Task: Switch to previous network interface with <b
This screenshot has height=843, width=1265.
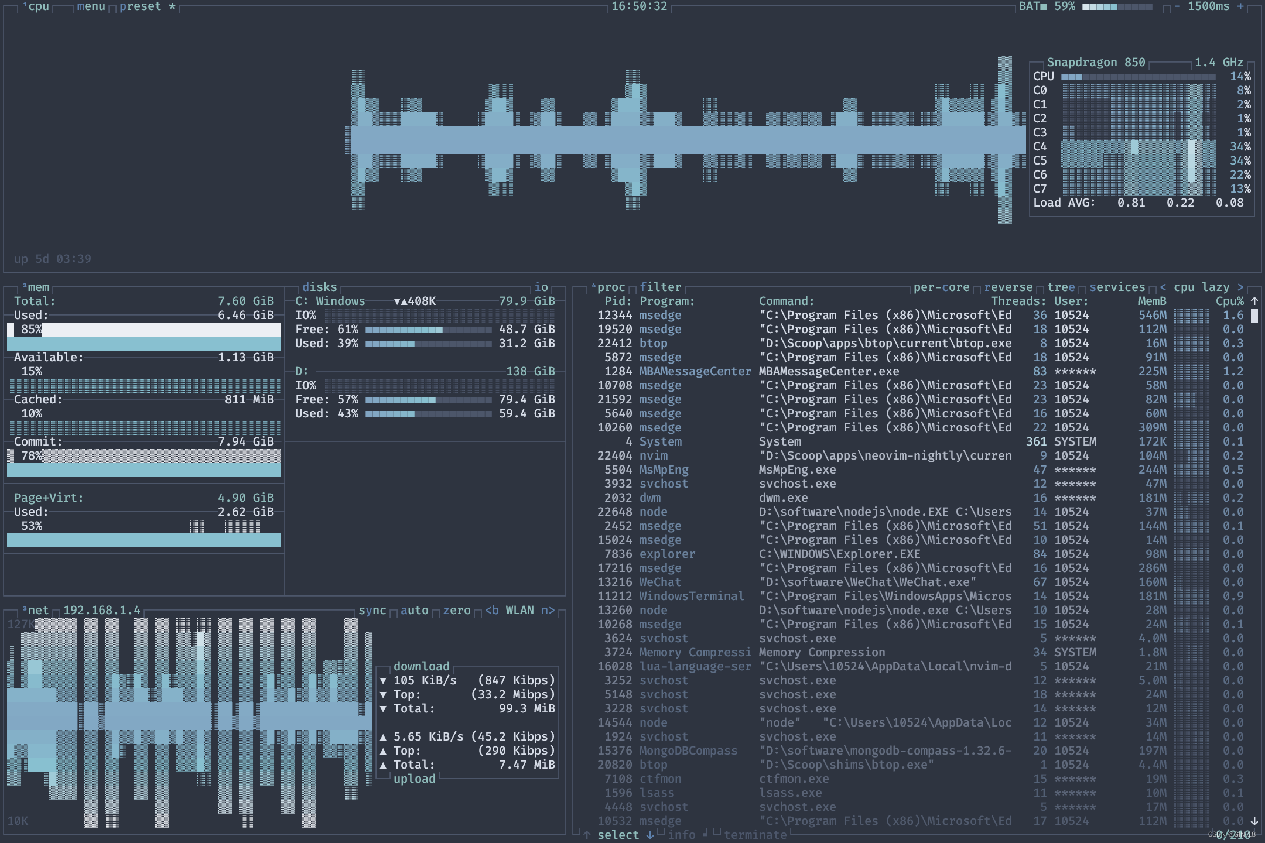Action: pos(492,610)
